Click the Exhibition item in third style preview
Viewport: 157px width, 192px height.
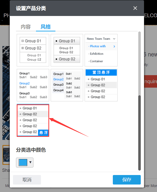pos(97,54)
